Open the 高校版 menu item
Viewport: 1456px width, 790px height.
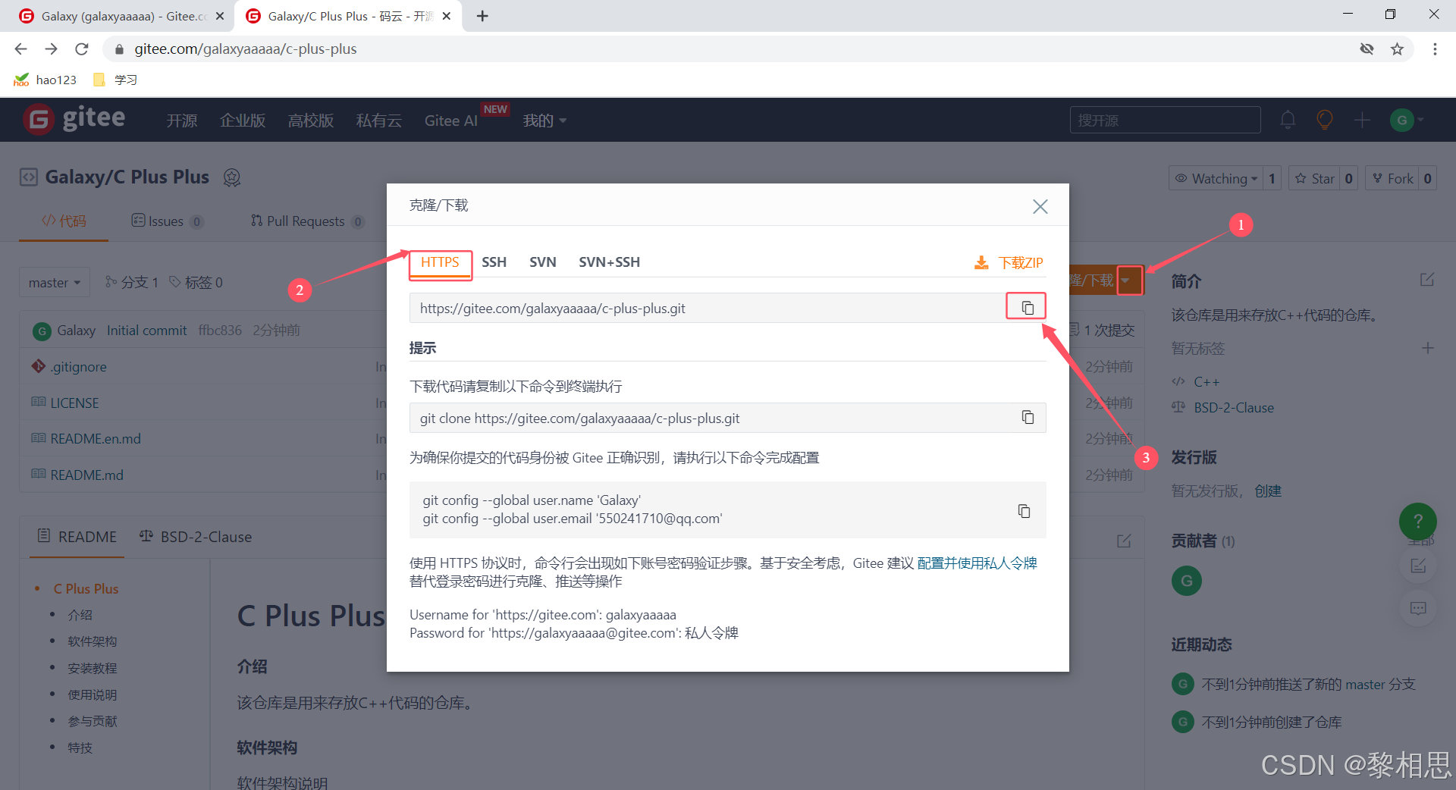311,121
